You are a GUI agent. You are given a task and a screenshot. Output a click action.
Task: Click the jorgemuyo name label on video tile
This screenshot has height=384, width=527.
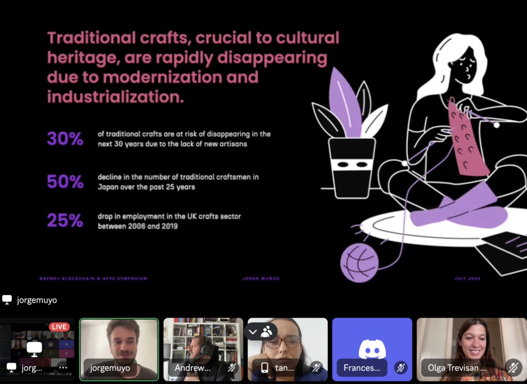pyautogui.click(x=110, y=368)
